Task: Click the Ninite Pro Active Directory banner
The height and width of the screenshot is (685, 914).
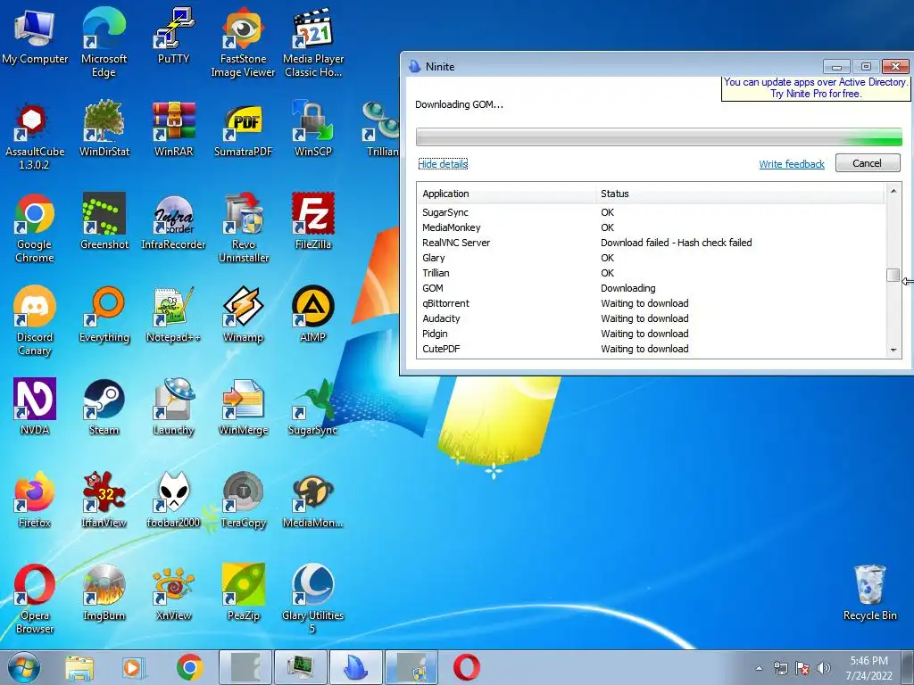Action: click(x=816, y=88)
